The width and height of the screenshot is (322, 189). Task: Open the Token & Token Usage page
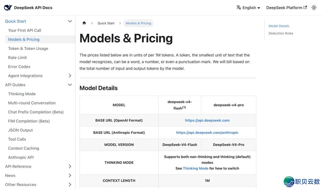(28, 48)
